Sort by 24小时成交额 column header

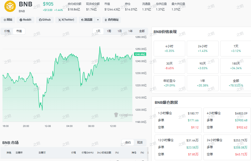(x=104, y=153)
